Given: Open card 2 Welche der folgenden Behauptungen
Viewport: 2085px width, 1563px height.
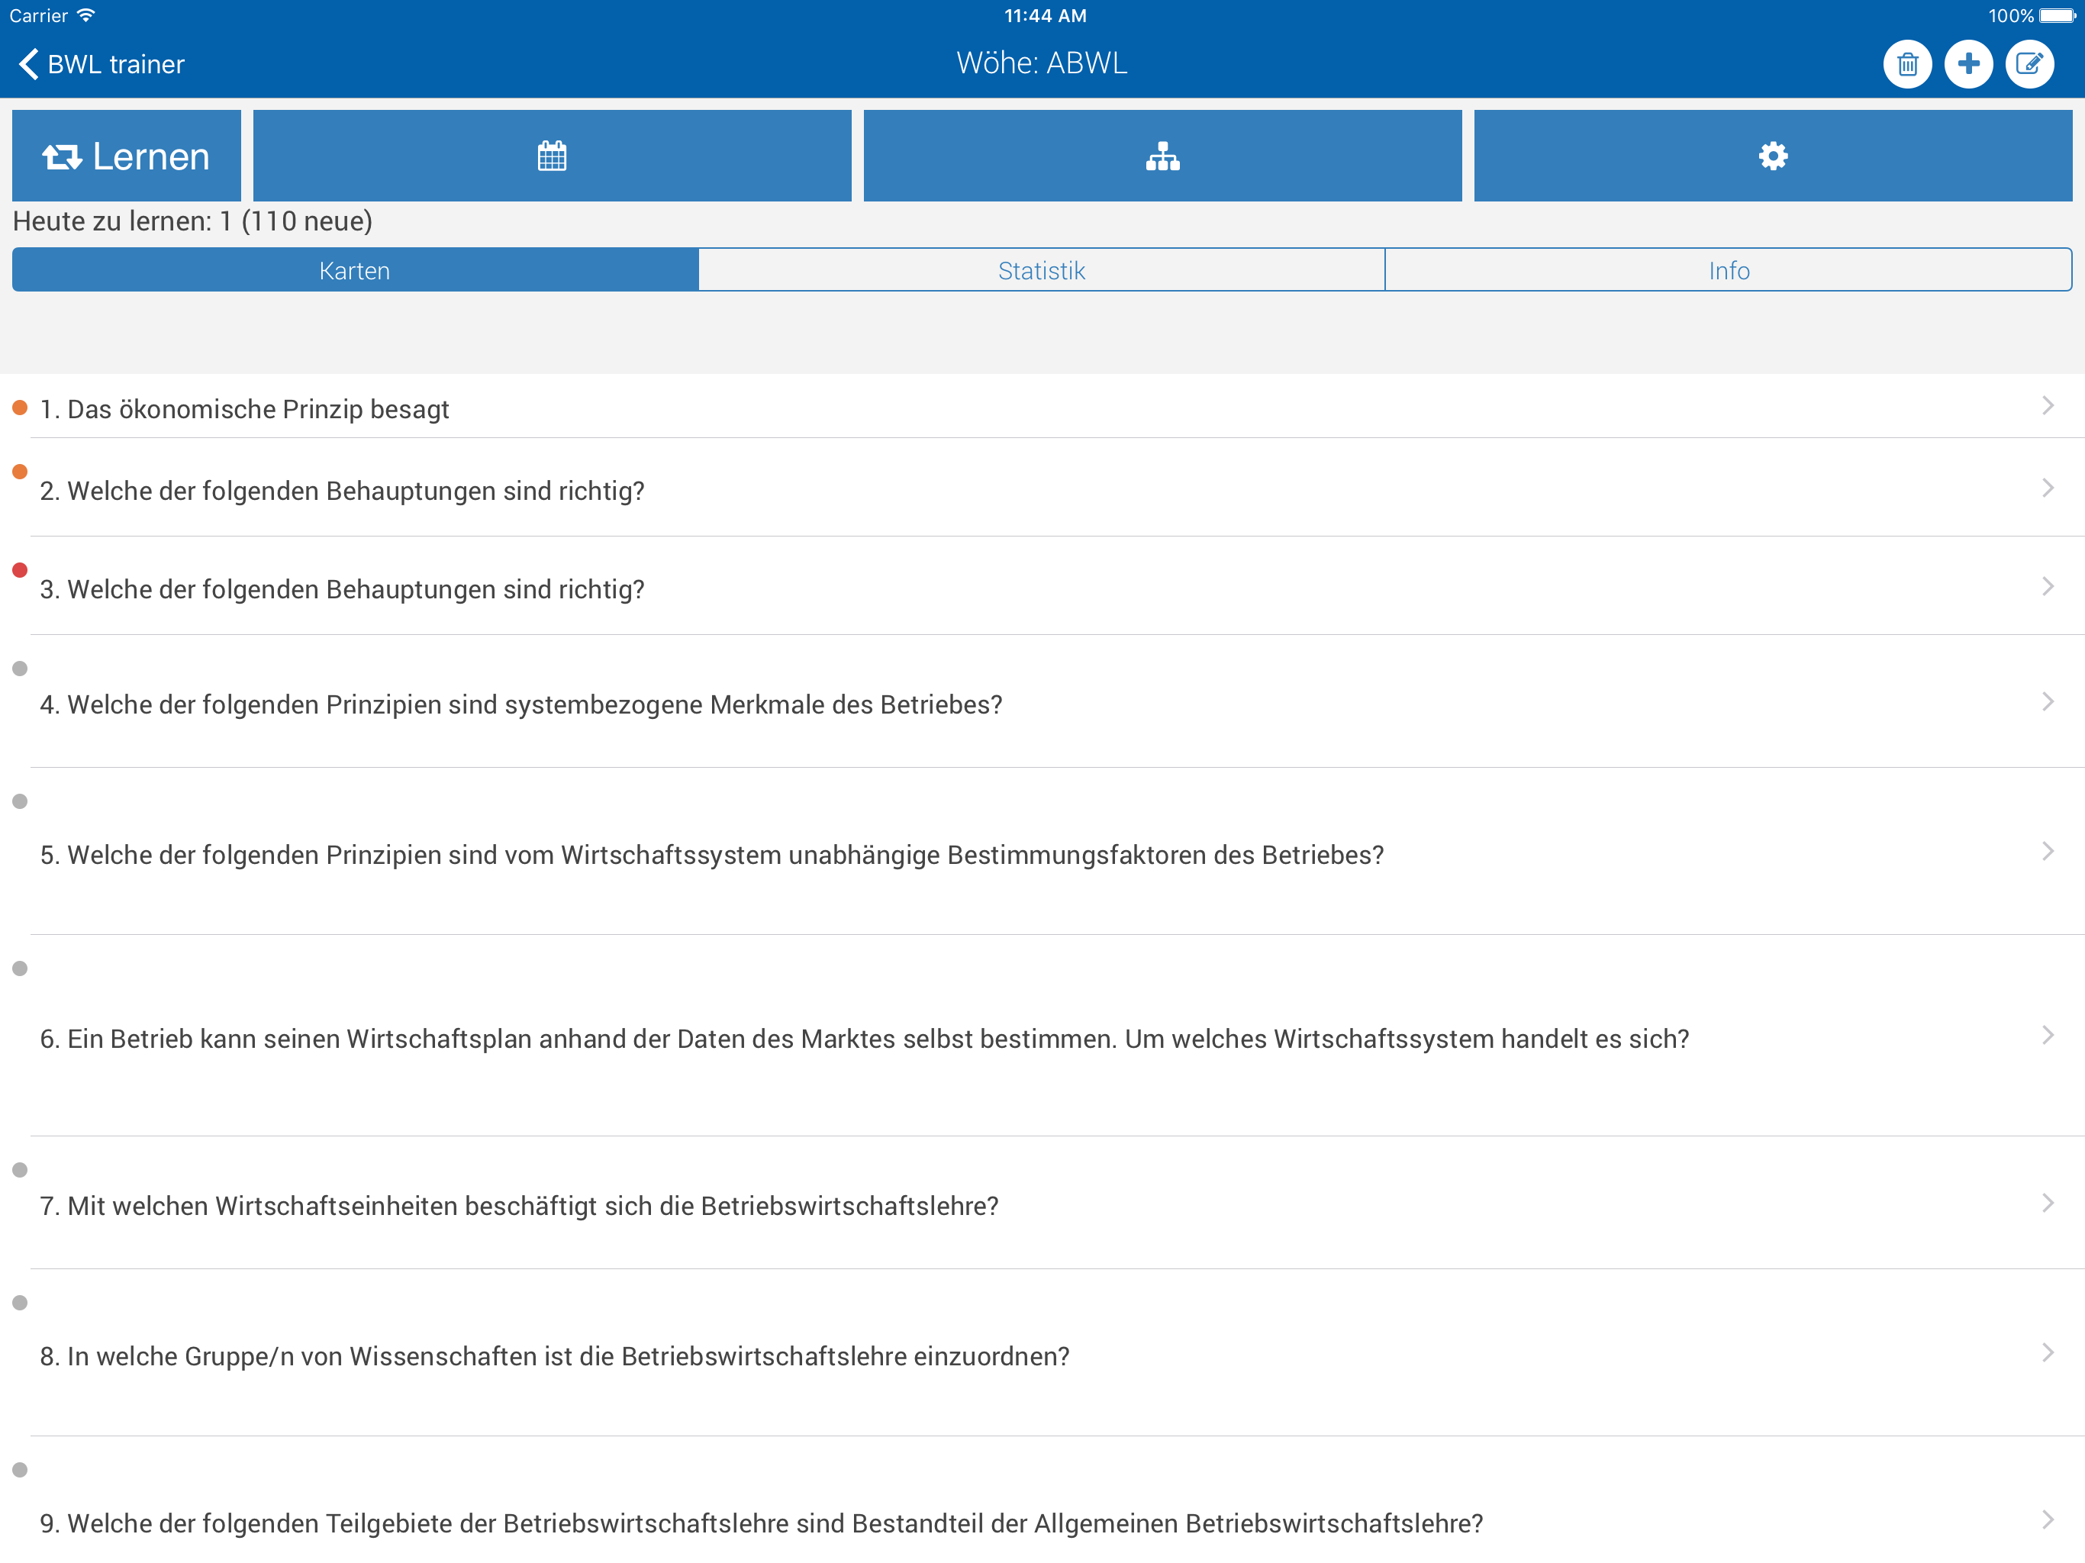Looking at the screenshot, I should click(1042, 488).
